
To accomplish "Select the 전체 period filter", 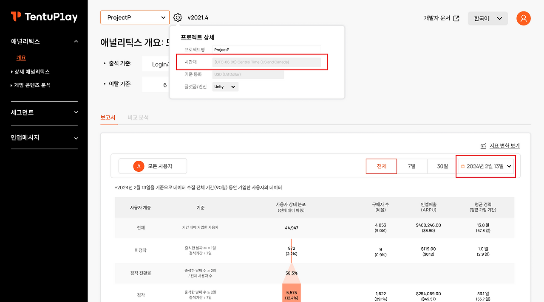I will coord(381,166).
